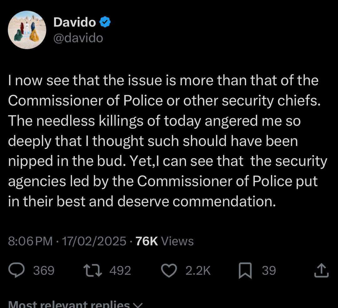Click the words "Commissioner of Police or other"

tap(113, 100)
